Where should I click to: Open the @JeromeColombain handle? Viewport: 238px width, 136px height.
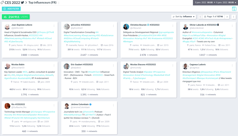pos(80,107)
